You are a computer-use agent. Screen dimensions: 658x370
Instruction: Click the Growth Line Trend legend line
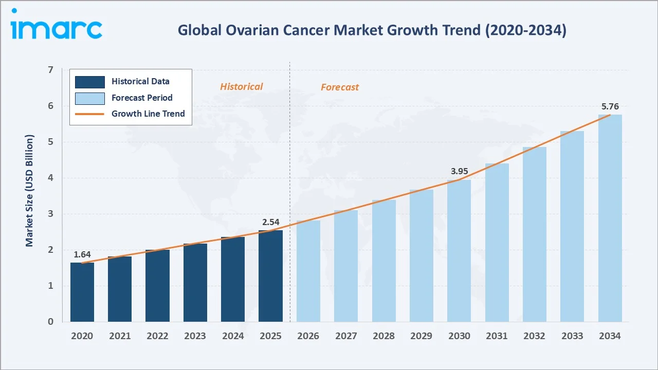(x=89, y=114)
